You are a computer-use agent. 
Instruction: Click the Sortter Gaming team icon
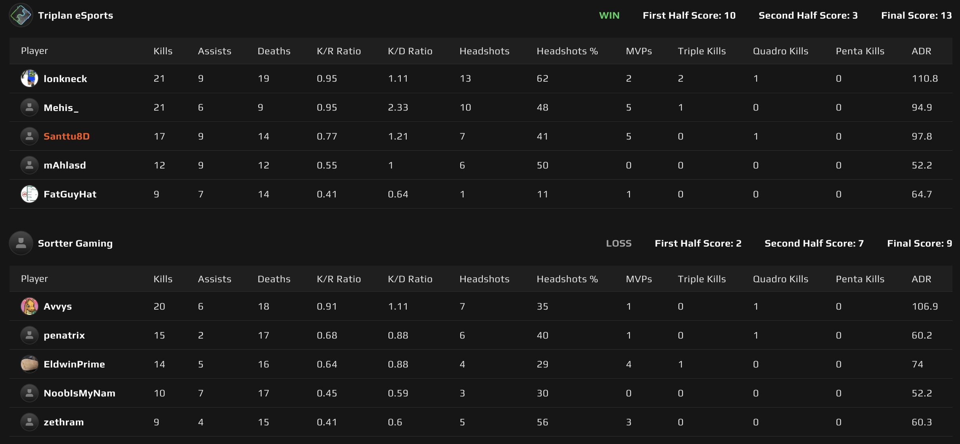21,243
